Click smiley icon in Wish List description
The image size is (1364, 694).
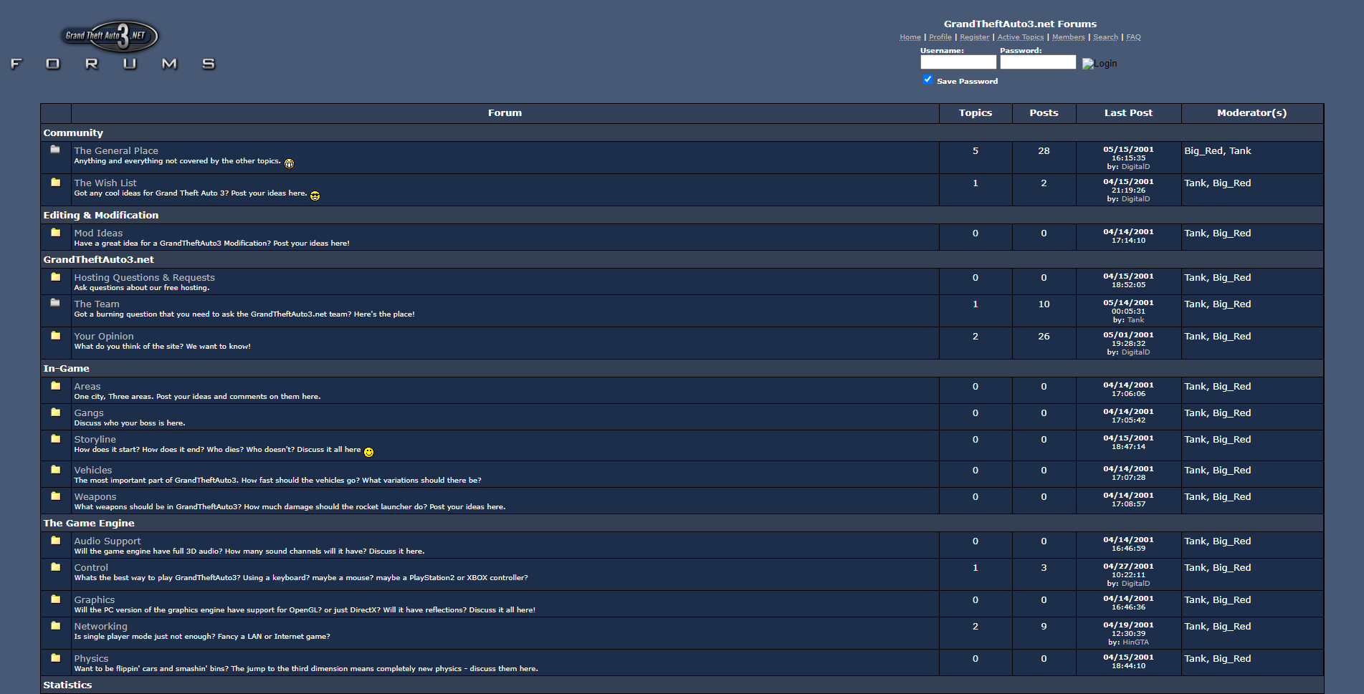[315, 196]
